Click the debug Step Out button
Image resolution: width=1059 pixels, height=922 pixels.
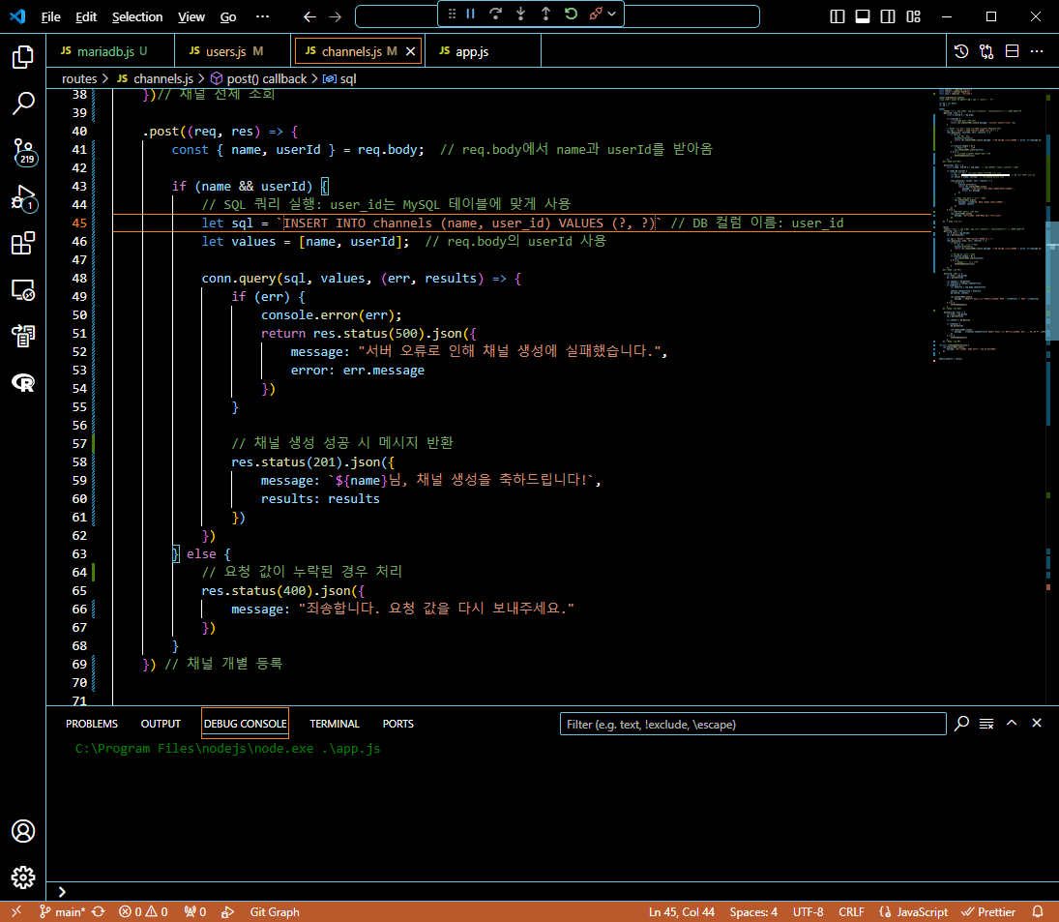click(x=545, y=14)
